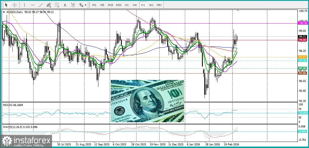309x148 pixels.
Task: Click the 99.55 price scale value
Action: tap(303, 31)
